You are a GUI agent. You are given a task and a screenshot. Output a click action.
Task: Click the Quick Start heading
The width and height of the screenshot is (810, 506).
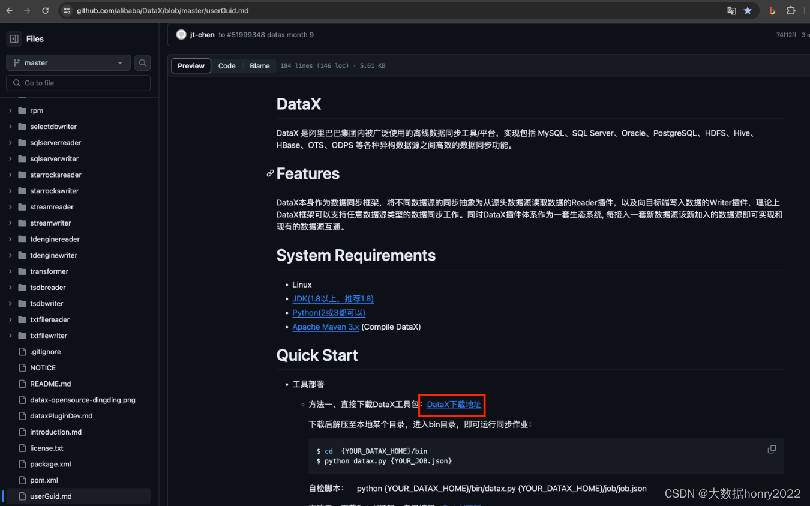click(317, 355)
